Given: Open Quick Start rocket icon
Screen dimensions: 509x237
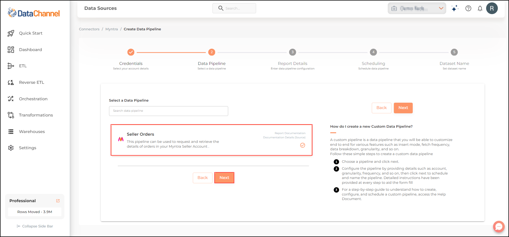Looking at the screenshot, I should pyautogui.click(x=11, y=33).
